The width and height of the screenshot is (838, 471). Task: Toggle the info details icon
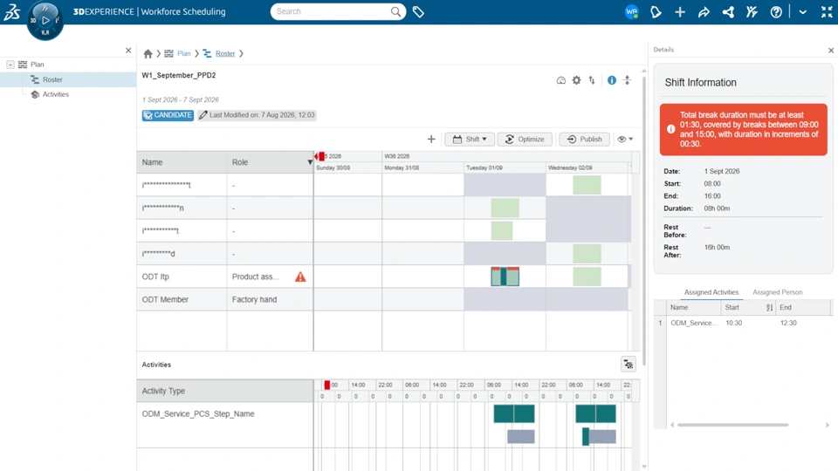click(611, 80)
